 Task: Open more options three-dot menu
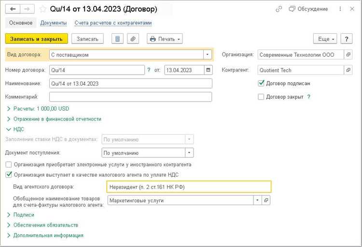340,9
